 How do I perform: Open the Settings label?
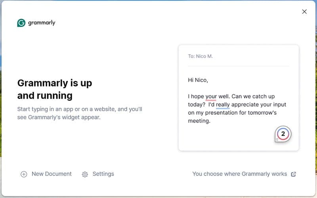pos(103,174)
